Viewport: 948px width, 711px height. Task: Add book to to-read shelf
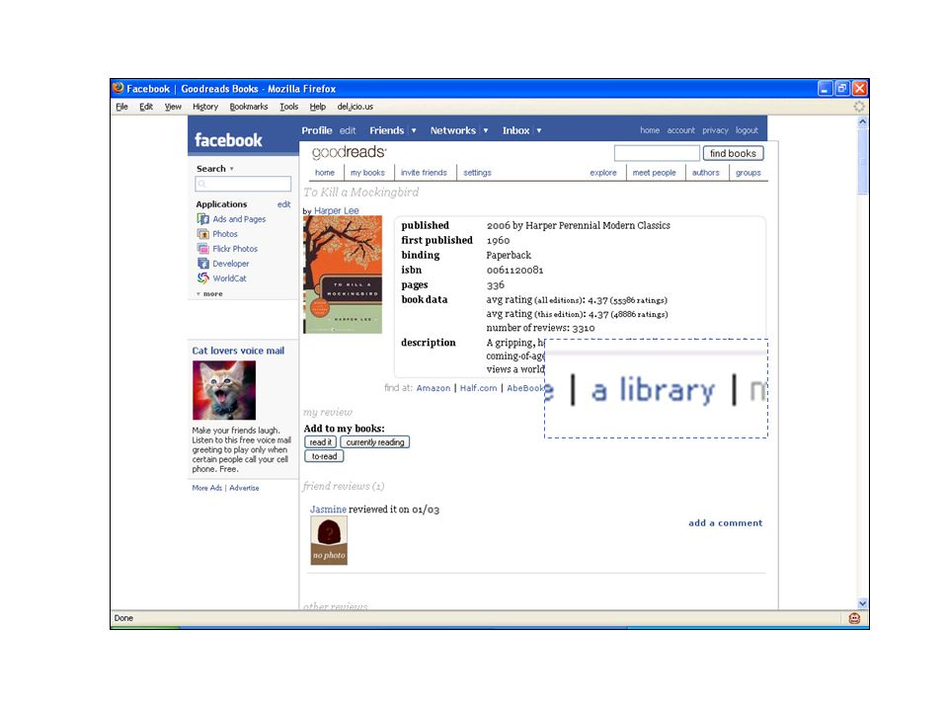click(324, 456)
